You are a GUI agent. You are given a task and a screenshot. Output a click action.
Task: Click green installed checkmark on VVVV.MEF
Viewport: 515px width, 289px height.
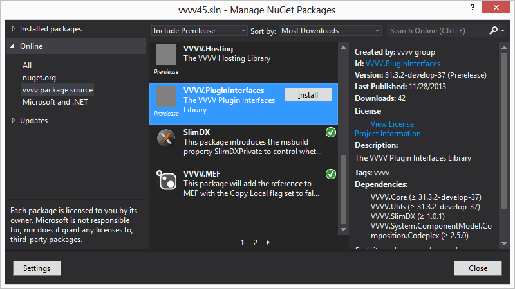[x=331, y=174]
